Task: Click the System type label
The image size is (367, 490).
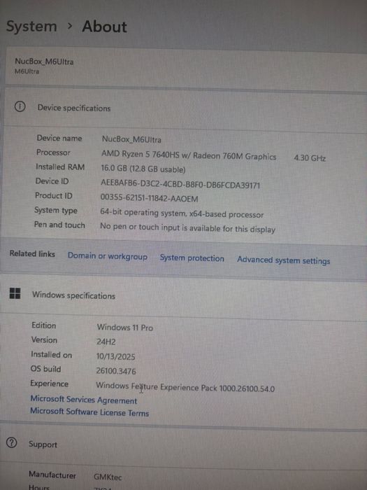Action: click(56, 211)
